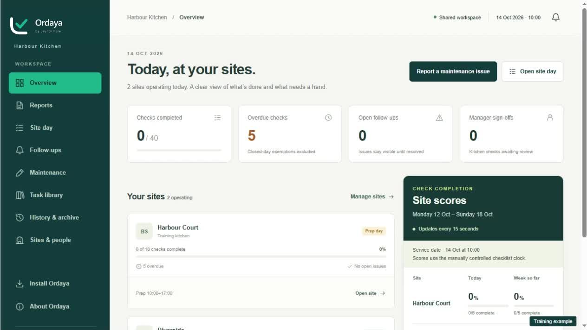Click the Overdue checks count 5

(x=252, y=136)
